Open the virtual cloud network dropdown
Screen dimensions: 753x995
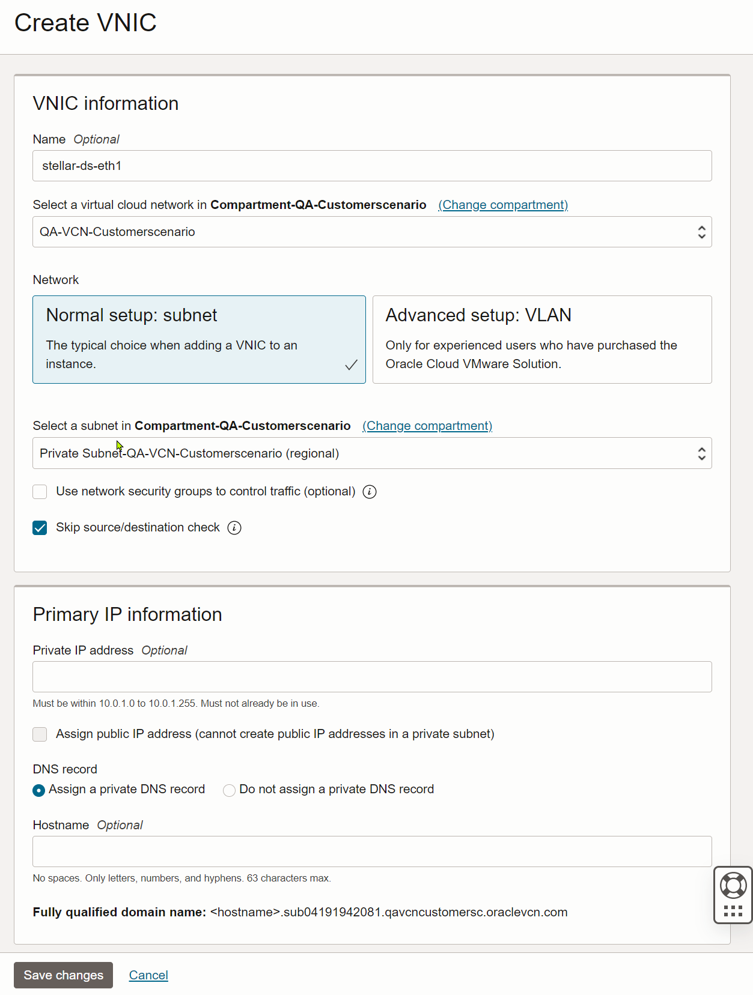pos(372,232)
